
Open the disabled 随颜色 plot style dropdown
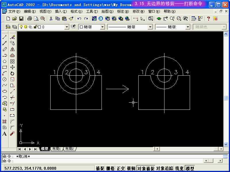(x=224, y=27)
